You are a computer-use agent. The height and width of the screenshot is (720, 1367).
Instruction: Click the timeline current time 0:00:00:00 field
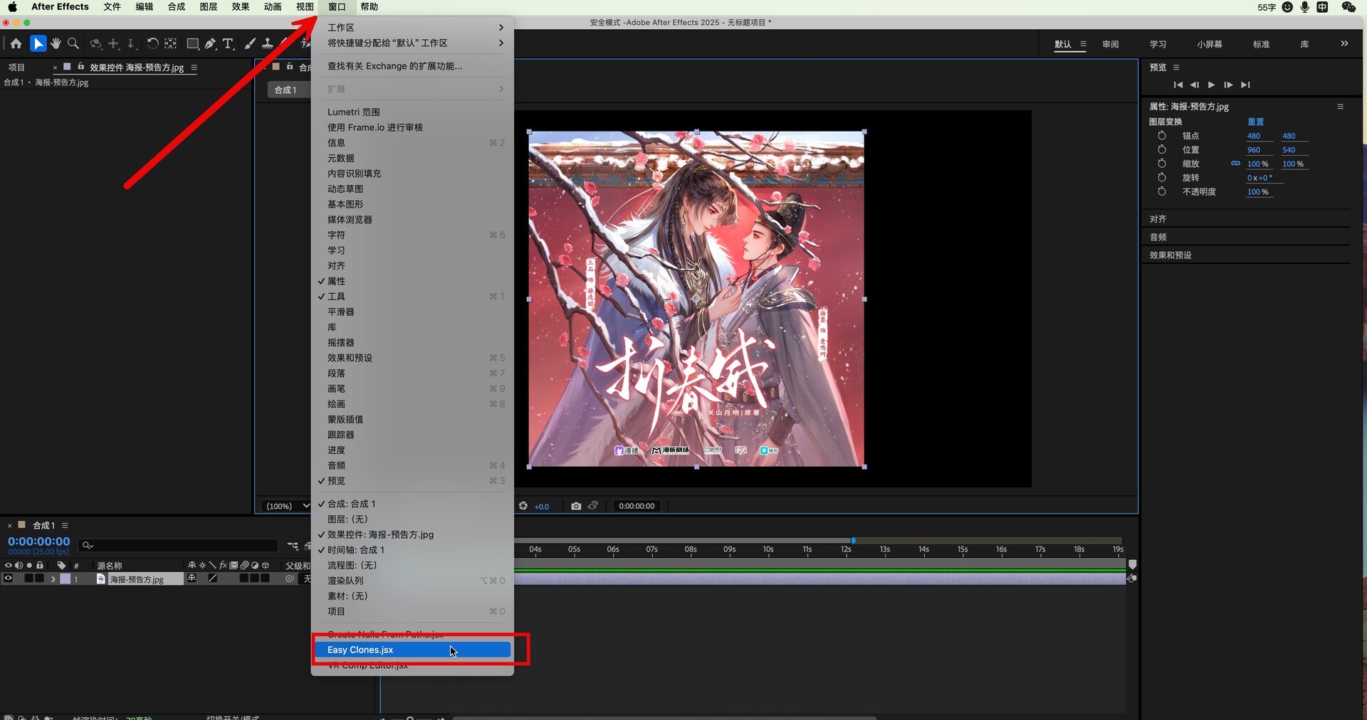(x=38, y=541)
